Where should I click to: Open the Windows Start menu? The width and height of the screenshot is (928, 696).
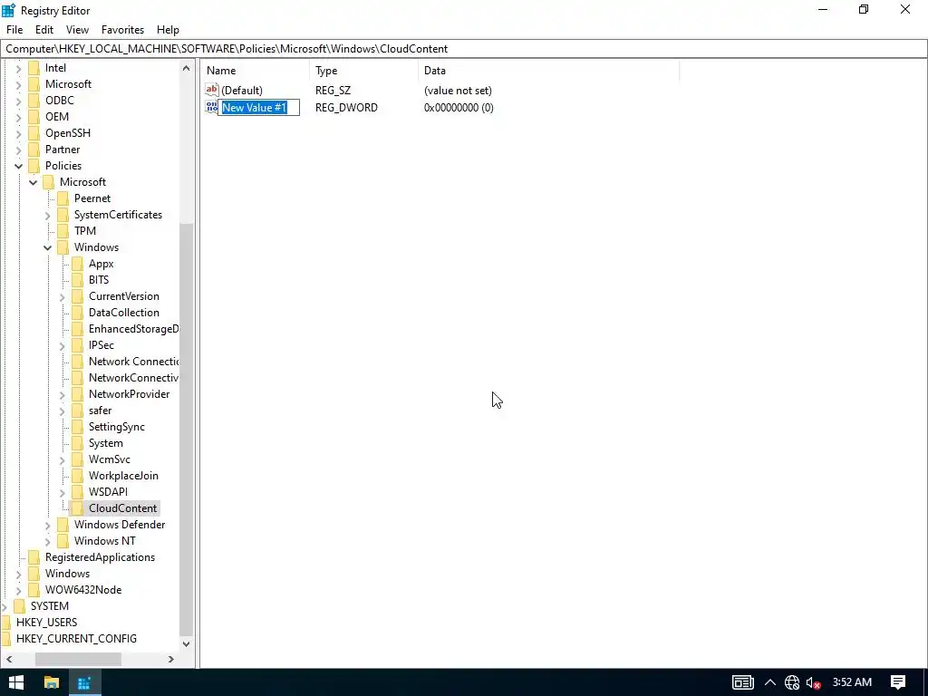[16, 682]
